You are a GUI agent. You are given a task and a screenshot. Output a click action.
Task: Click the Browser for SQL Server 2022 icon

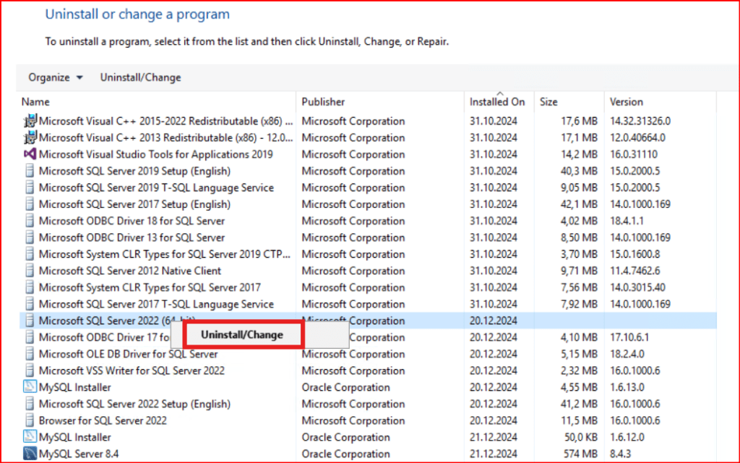(x=30, y=421)
